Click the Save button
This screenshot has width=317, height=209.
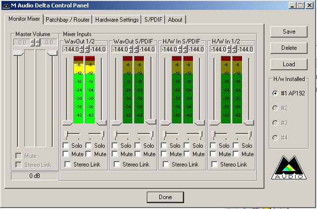click(x=289, y=32)
